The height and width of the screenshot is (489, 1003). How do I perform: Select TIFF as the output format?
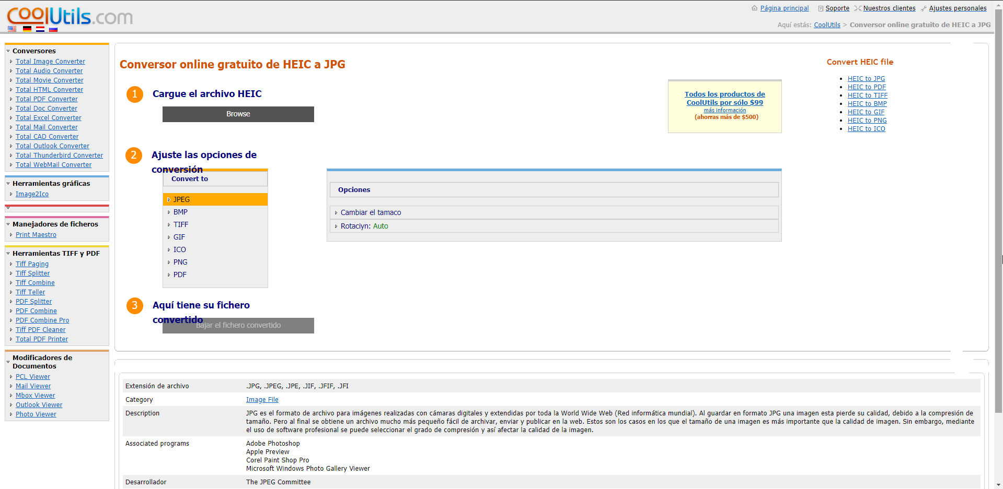(x=215, y=224)
